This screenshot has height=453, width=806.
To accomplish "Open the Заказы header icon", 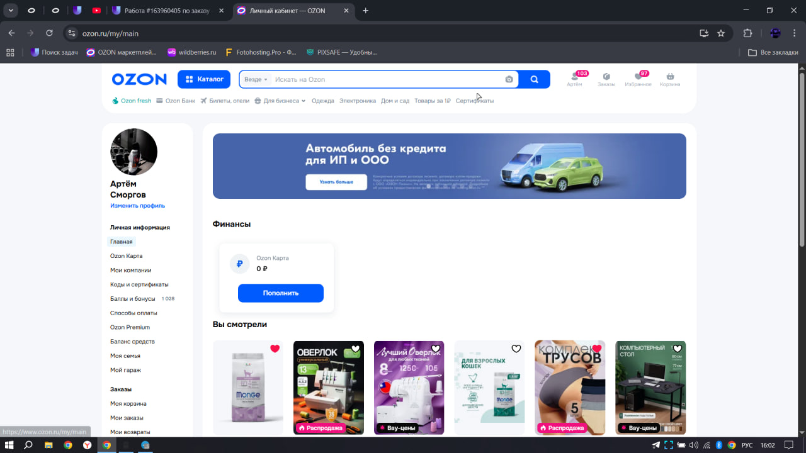I will pos(606,79).
